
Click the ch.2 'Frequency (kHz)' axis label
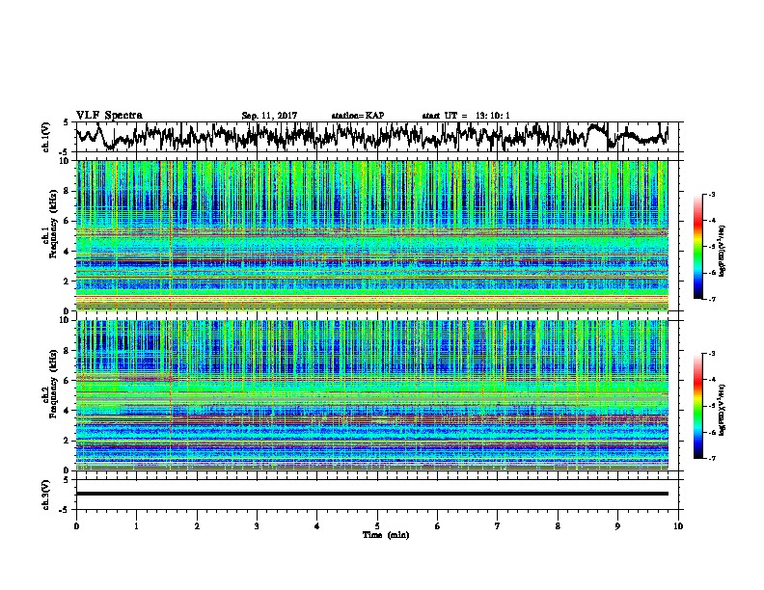coord(53,384)
